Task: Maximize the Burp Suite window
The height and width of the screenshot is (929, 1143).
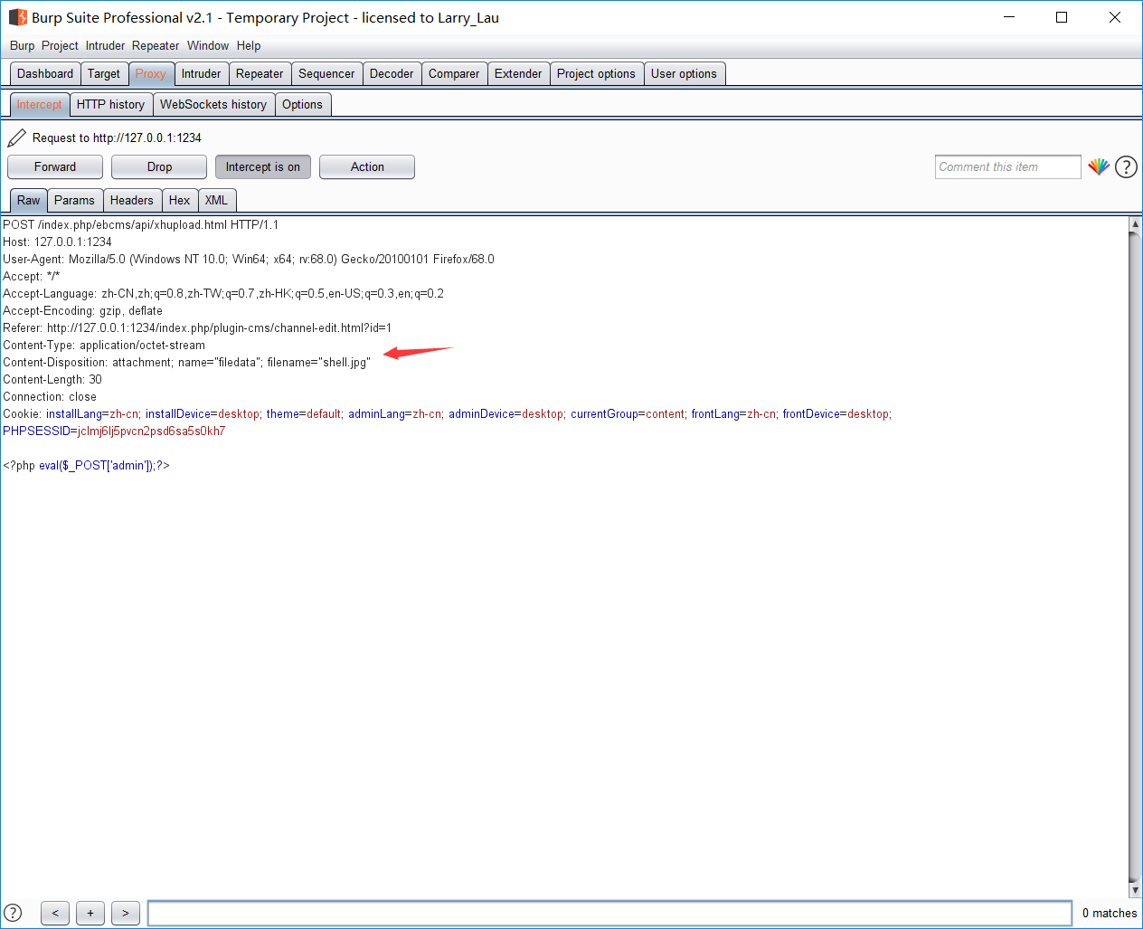Action: [x=1062, y=17]
